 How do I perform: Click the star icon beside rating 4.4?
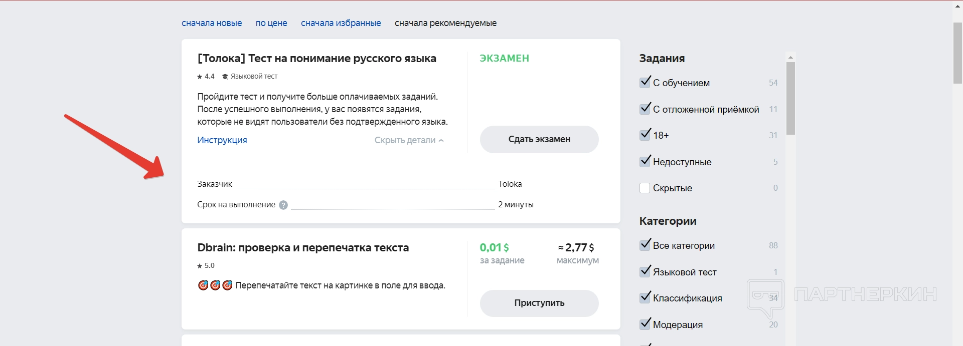(200, 77)
